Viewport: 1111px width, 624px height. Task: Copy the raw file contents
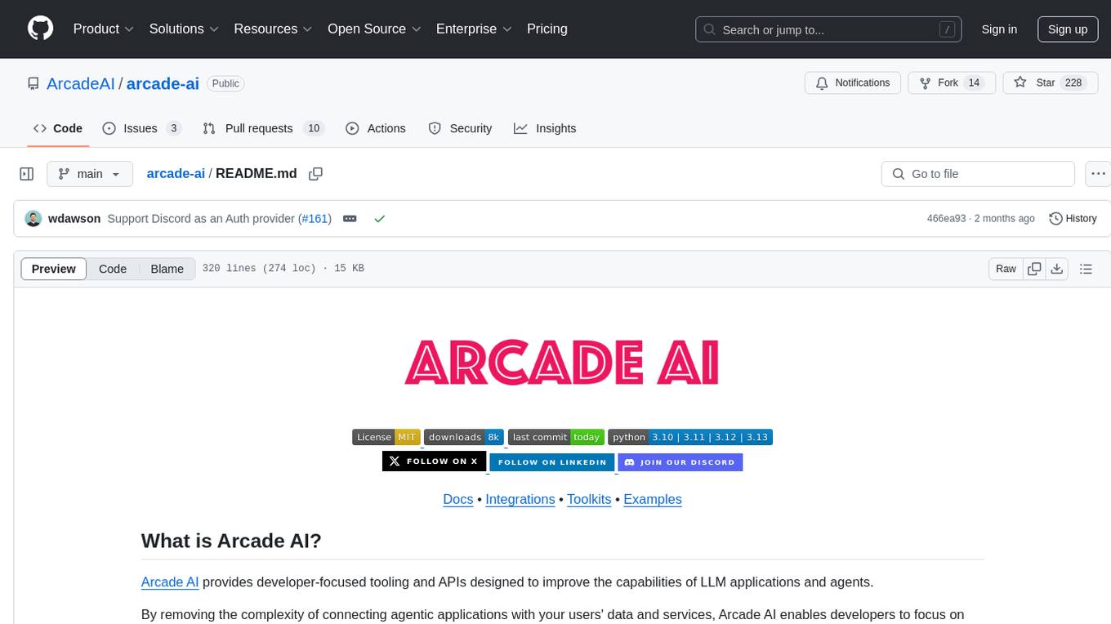[x=1034, y=269]
